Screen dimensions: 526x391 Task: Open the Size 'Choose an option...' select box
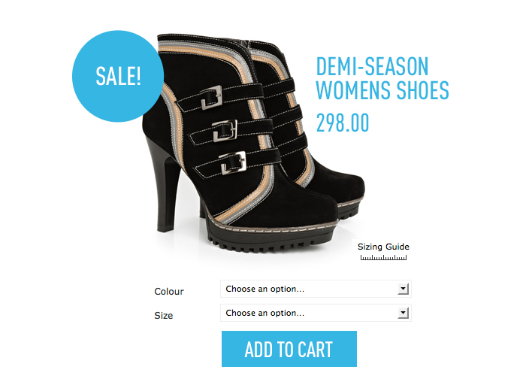pos(316,313)
